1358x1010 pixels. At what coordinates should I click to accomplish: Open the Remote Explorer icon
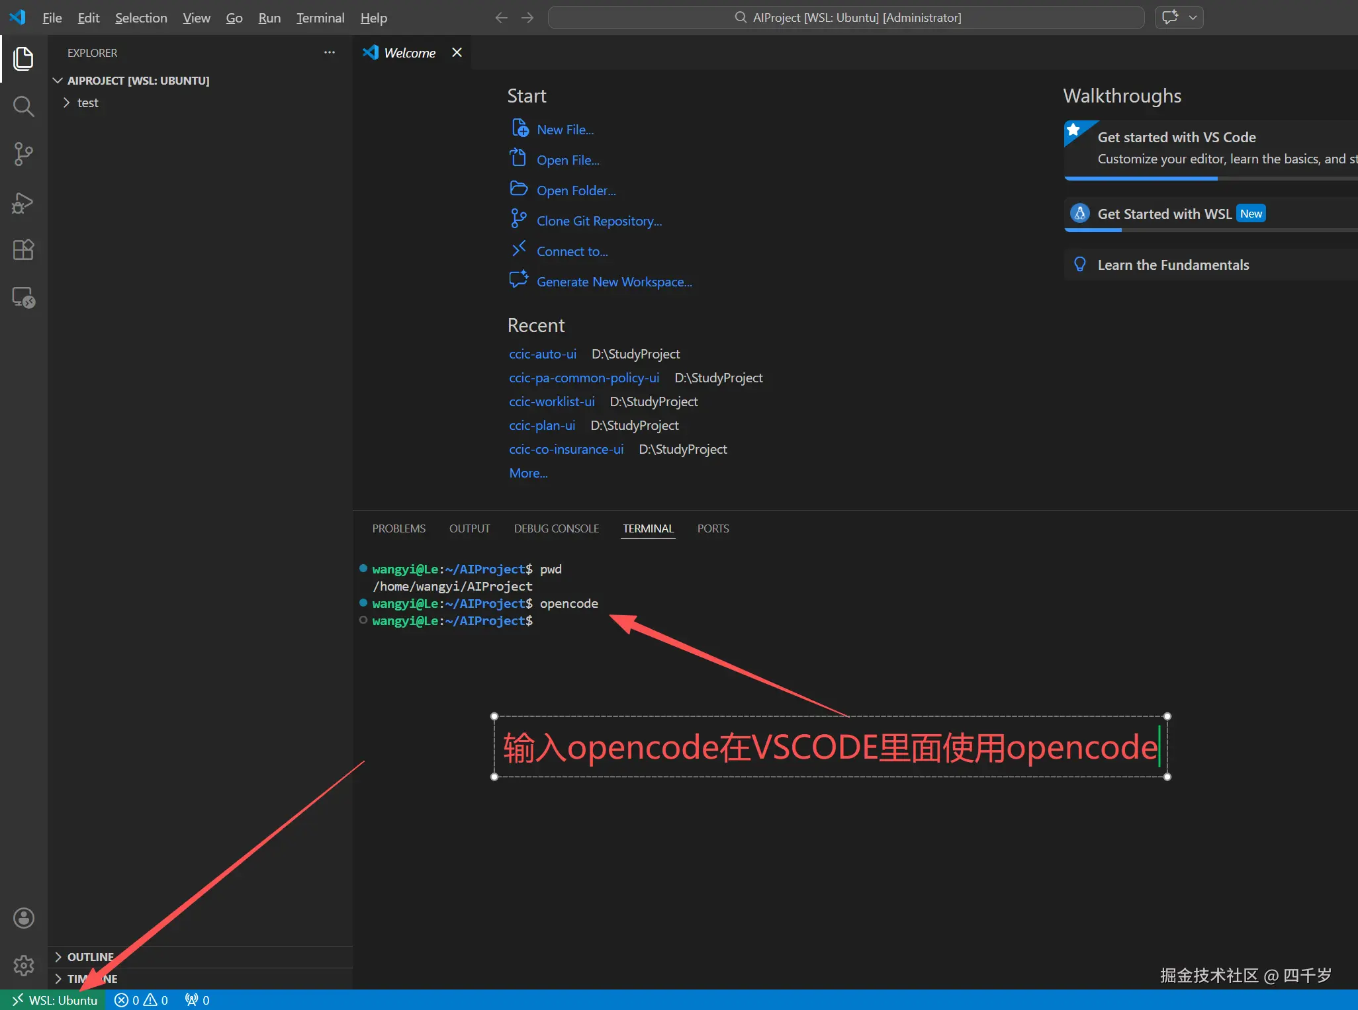tap(24, 297)
